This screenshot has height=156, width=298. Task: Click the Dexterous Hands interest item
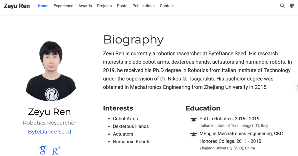click(x=131, y=126)
